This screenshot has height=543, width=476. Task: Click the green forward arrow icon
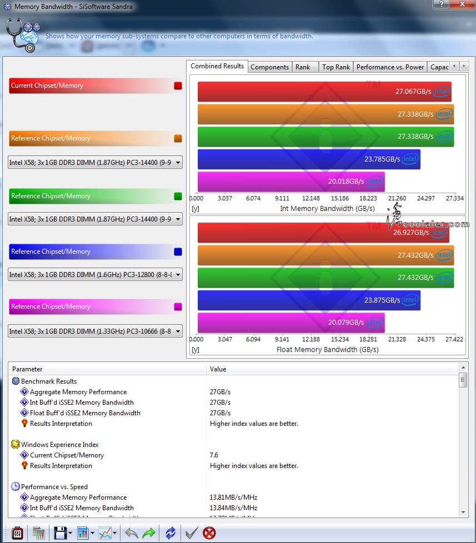click(x=149, y=533)
